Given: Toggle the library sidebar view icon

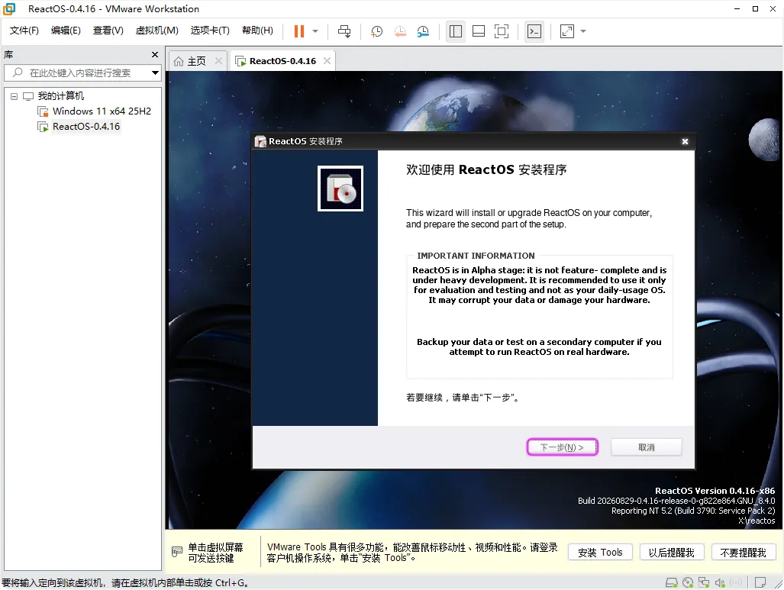Looking at the screenshot, I should [456, 31].
